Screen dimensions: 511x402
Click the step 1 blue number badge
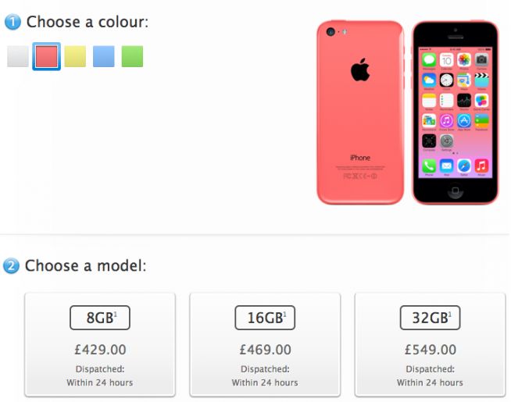[x=13, y=22]
